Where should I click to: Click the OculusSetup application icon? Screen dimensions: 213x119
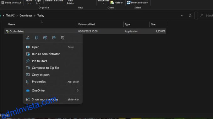[7, 31]
